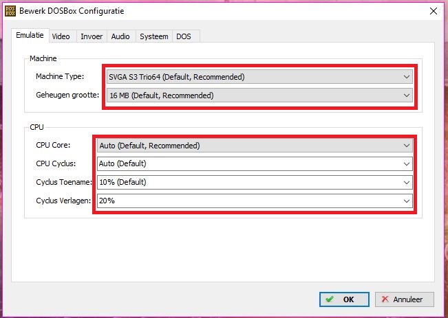Switch to the Emulatie tab
The image size is (448, 318).
coord(30,35)
